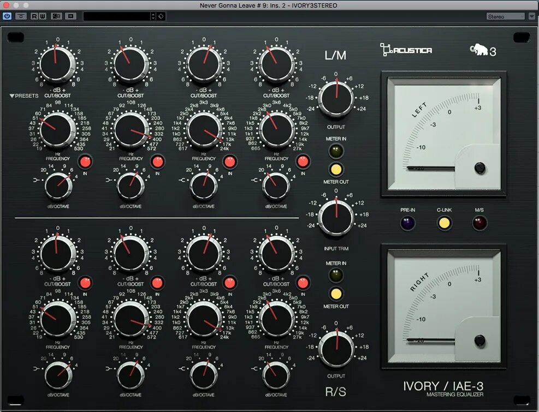
Task: Click the effect bypass icon beside power
Action: [x=21, y=16]
